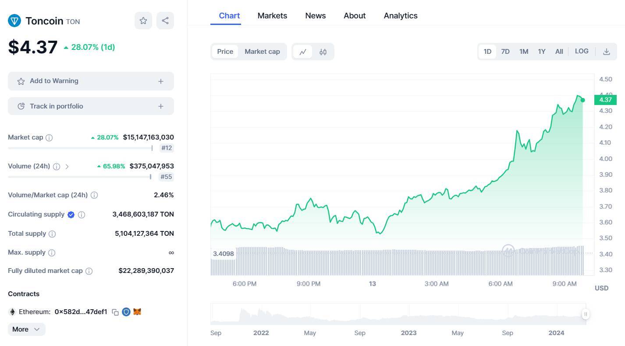625x346 pixels.
Task: Open the Analytics tab
Action: pyautogui.click(x=401, y=16)
